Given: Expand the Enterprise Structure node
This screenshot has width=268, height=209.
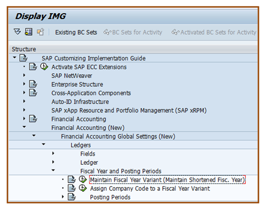Looking at the screenshot, I should [24, 84].
